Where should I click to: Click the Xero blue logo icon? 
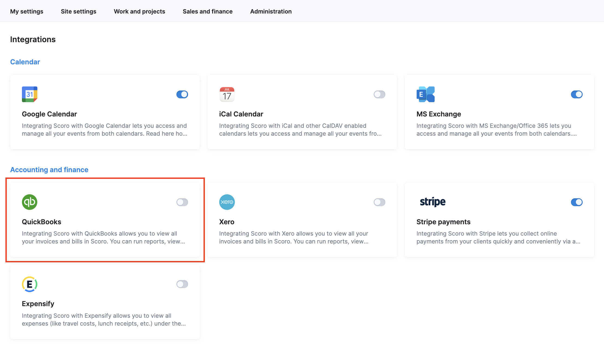[227, 202]
